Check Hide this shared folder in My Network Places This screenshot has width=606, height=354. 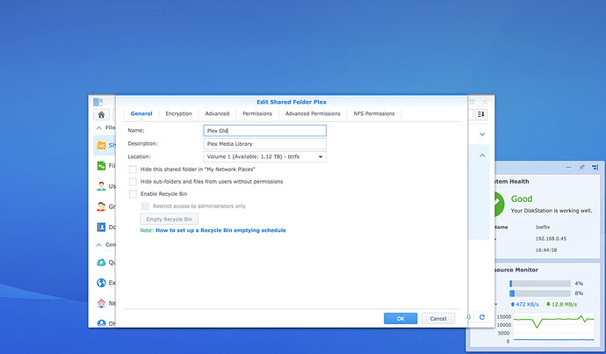pos(133,170)
